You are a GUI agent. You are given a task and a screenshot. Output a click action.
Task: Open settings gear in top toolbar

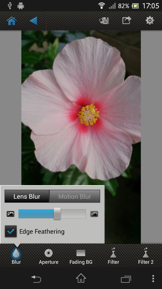[x=150, y=20]
